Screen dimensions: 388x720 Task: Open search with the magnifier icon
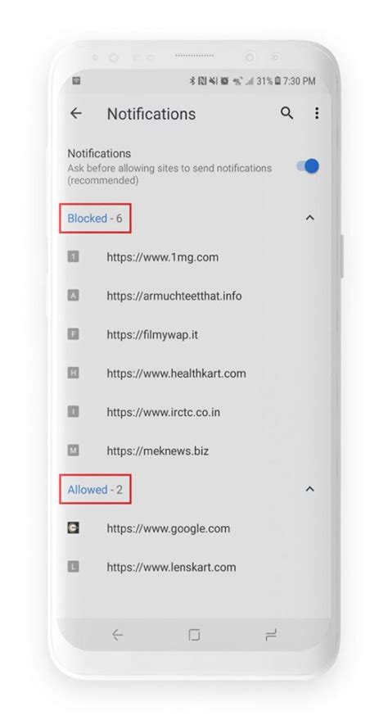click(x=286, y=113)
